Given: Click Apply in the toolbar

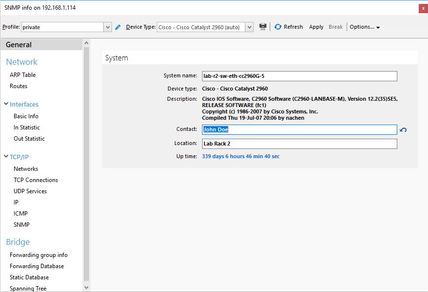Looking at the screenshot, I should click(x=316, y=27).
